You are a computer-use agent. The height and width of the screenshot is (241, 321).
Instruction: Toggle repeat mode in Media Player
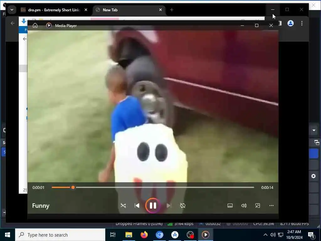tap(183, 206)
